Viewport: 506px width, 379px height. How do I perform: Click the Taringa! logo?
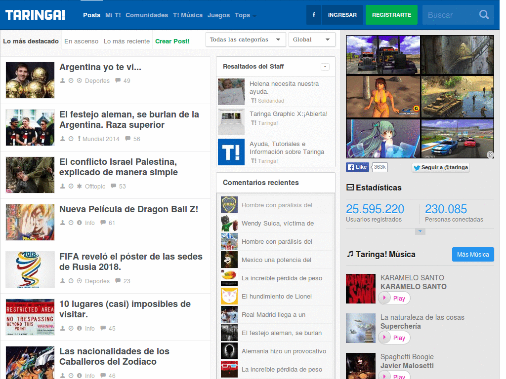point(35,15)
